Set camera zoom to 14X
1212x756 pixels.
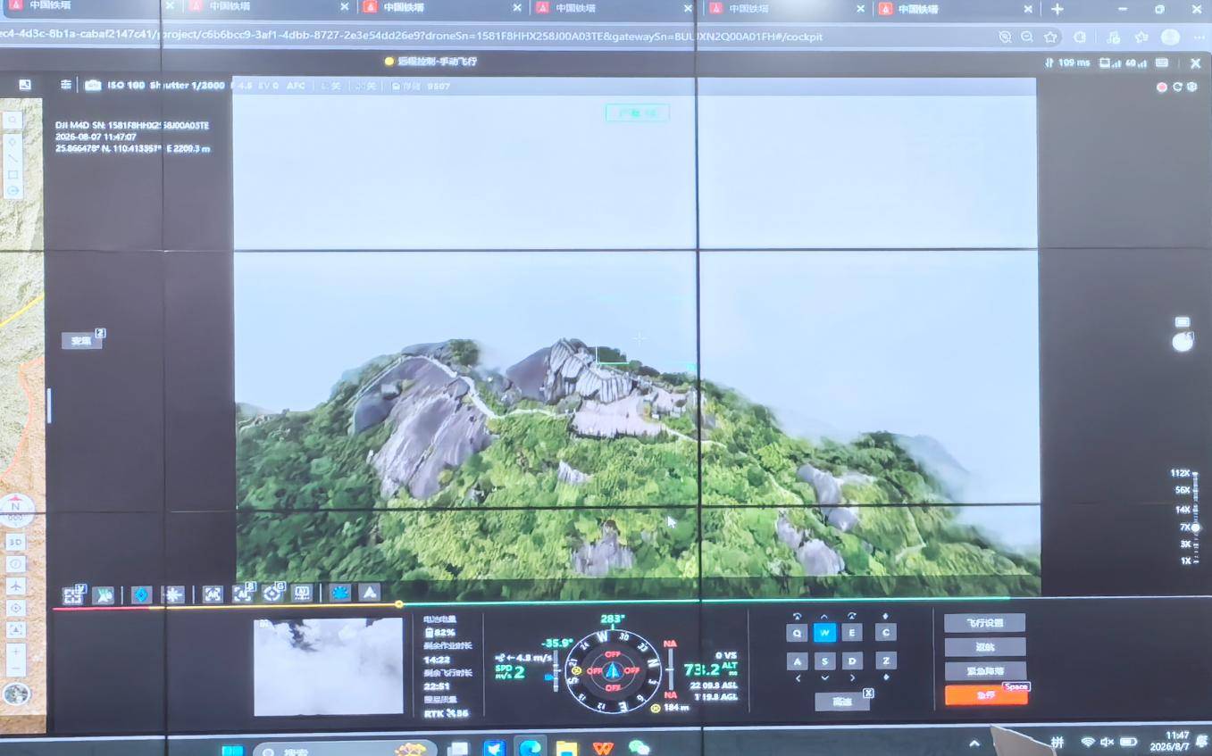coord(1183,510)
